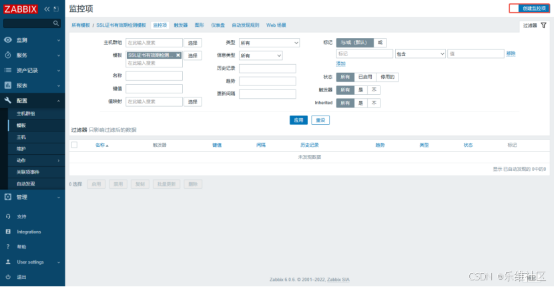Screen dimensions: 554x287
Task: Click the 移除 tag link
Action: (511, 53)
